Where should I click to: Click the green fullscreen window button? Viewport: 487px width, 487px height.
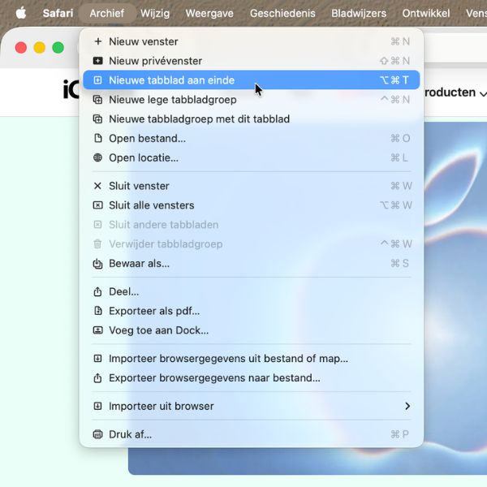pyautogui.click(x=58, y=48)
